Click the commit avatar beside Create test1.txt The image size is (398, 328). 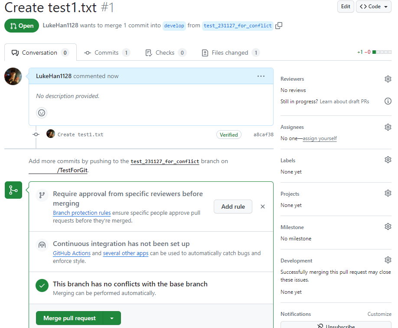tap(51, 134)
